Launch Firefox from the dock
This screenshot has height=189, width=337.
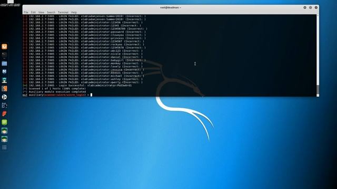click(x=4, y=47)
